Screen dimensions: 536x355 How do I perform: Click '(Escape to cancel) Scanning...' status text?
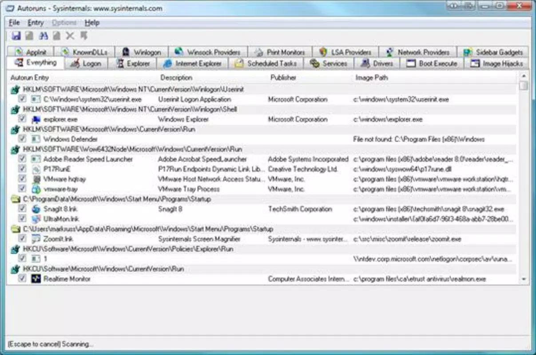51,344
